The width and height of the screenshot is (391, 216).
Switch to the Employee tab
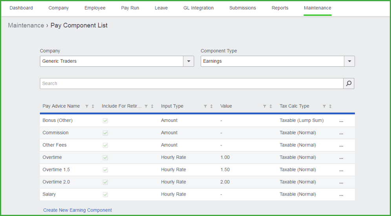(95, 8)
